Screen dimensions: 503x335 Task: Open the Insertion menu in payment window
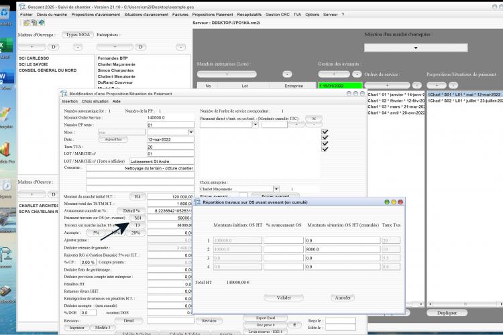click(70, 101)
